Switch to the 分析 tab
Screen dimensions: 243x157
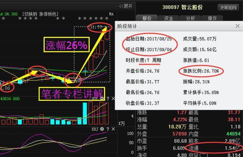click(x=191, y=18)
